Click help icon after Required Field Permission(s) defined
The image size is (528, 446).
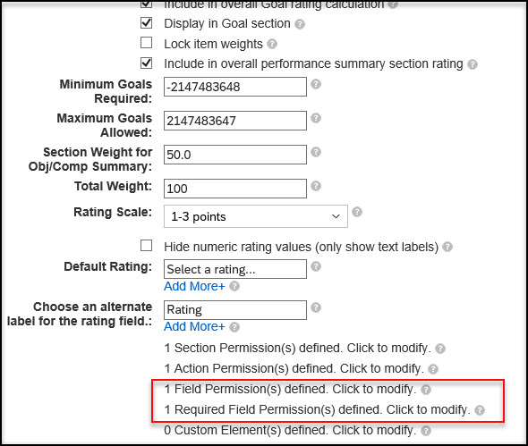(x=480, y=410)
